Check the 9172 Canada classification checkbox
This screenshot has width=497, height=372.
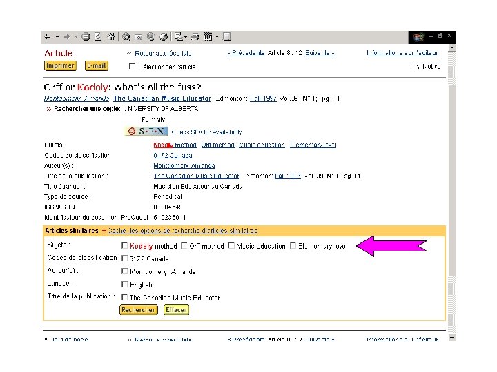point(124,258)
